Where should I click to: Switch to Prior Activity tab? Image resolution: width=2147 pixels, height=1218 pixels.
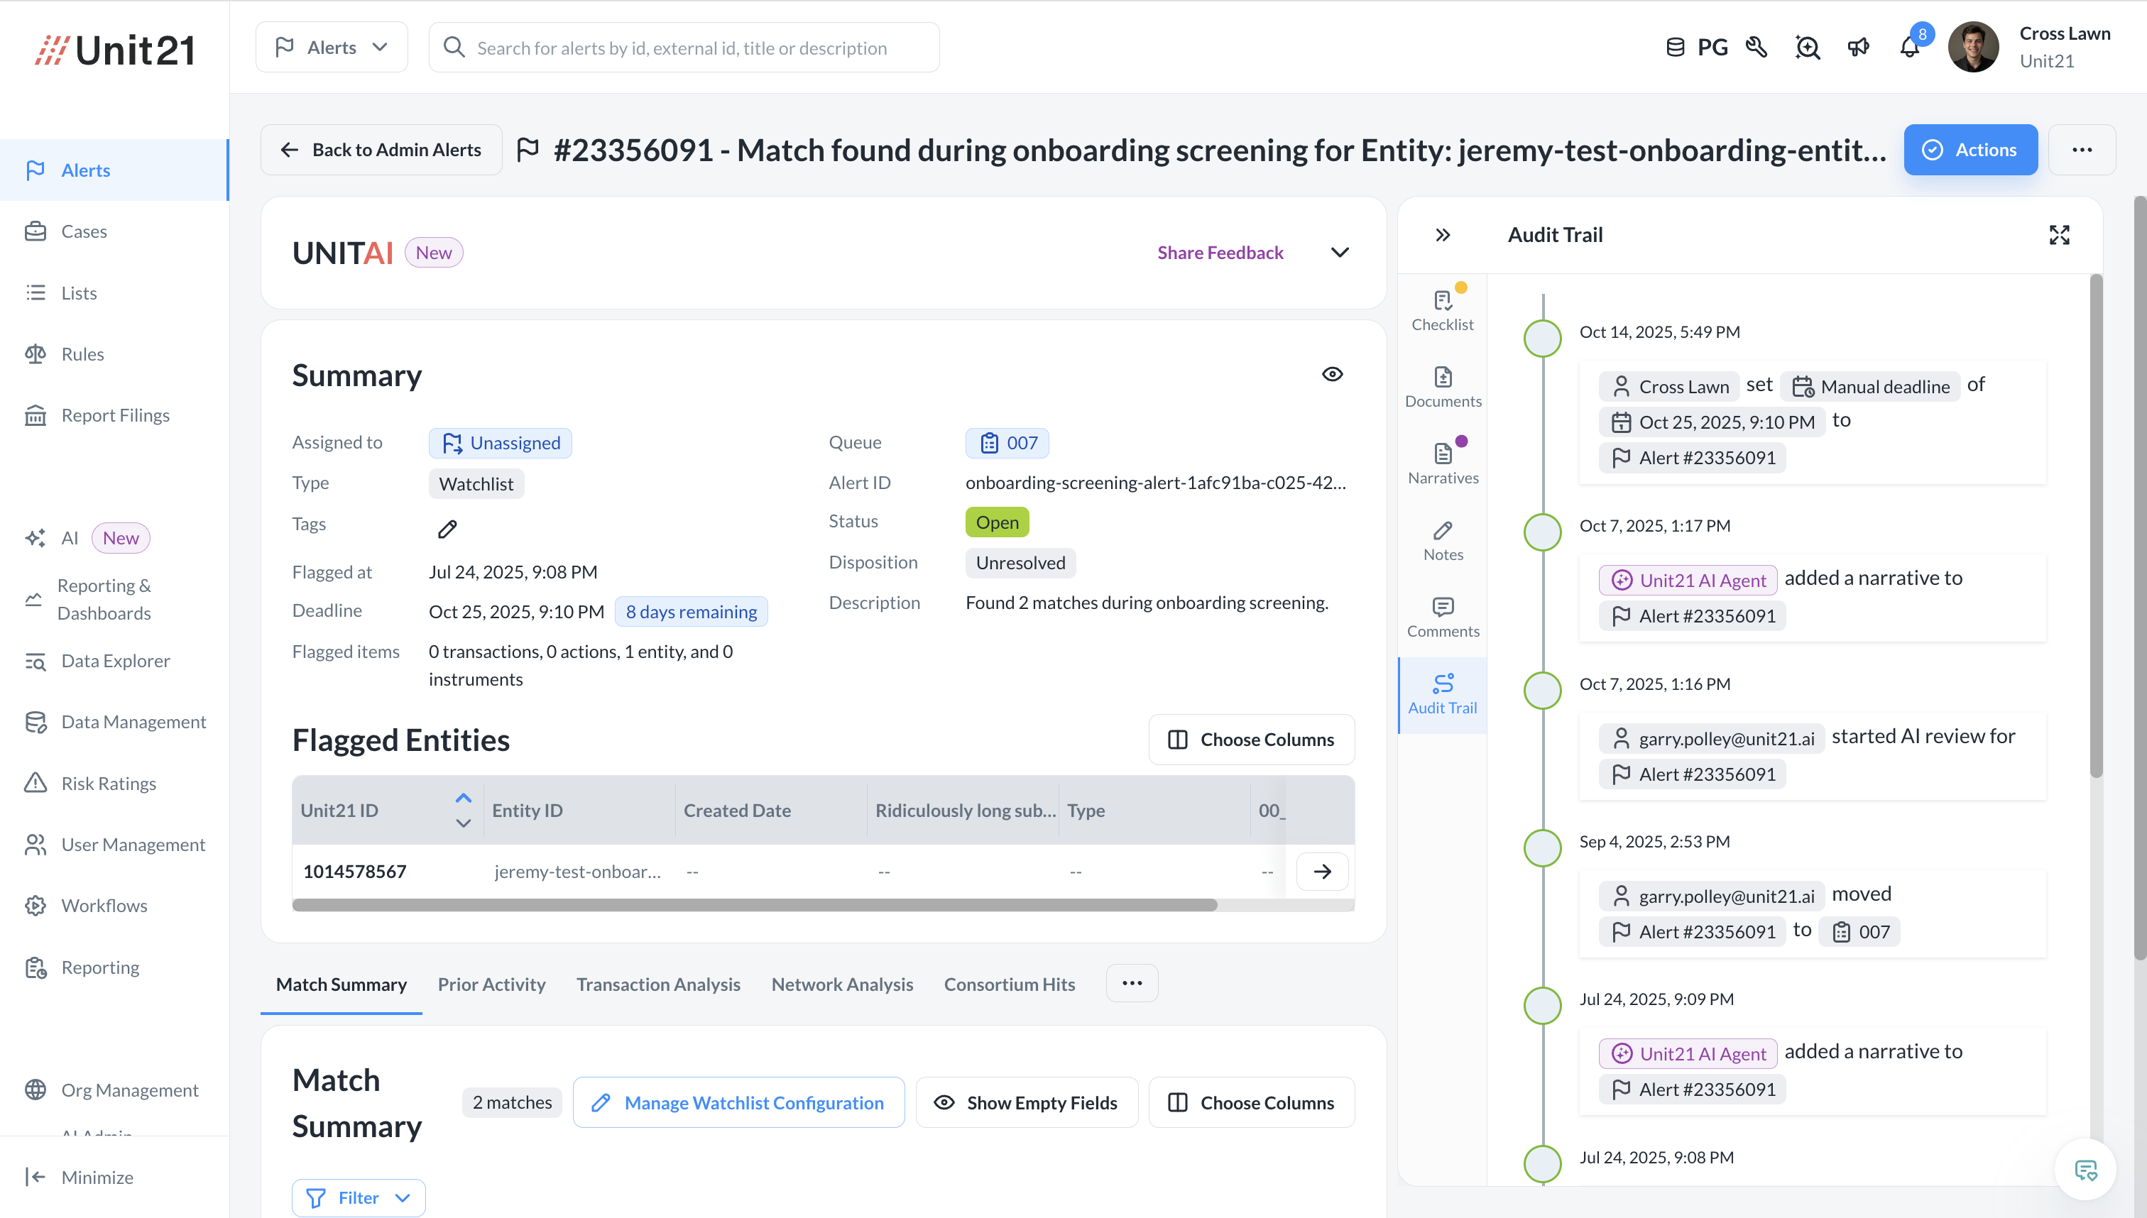point(491,984)
